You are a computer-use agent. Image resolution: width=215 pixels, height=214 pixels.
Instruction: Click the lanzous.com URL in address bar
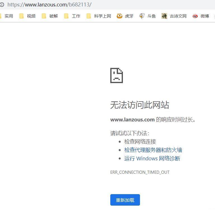(x=50, y=4)
